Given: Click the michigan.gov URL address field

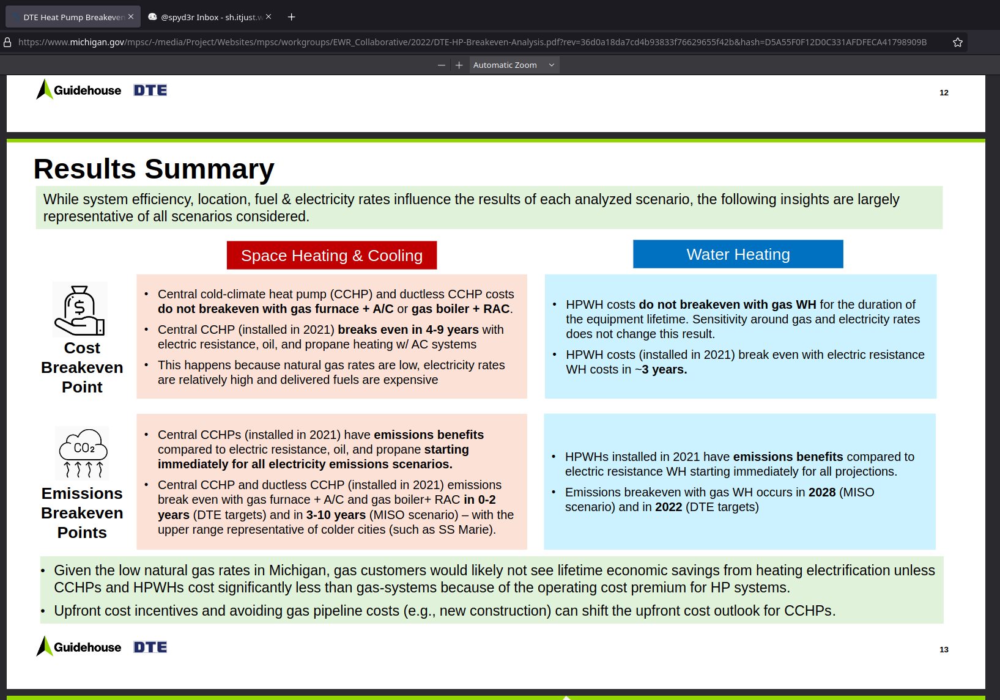Looking at the screenshot, I should (471, 42).
